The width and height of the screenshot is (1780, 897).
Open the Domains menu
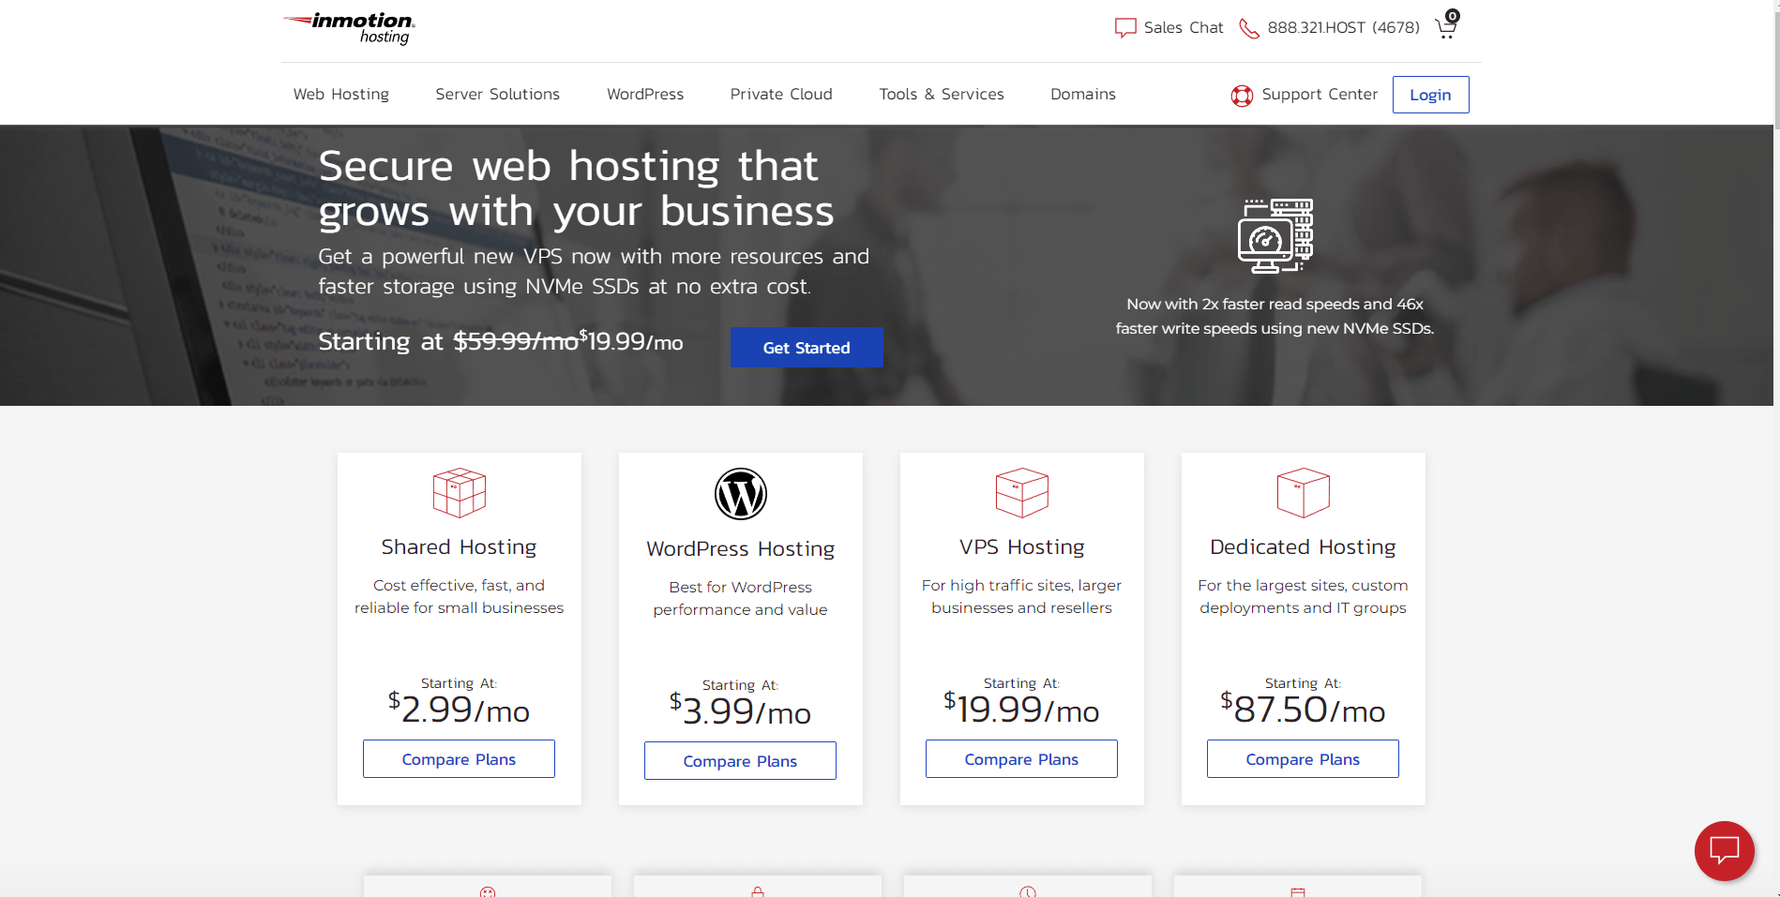tap(1083, 95)
